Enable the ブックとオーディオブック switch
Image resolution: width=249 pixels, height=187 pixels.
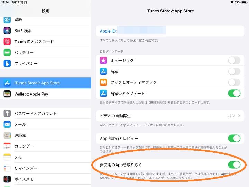point(234,82)
